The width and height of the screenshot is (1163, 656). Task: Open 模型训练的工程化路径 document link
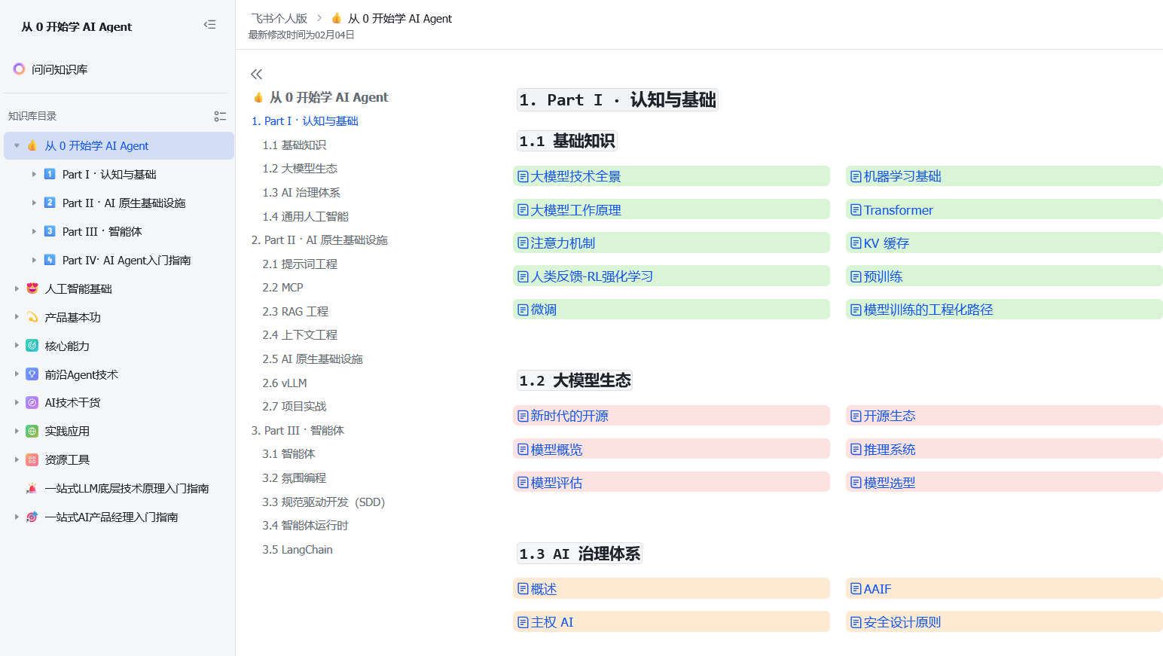(928, 310)
